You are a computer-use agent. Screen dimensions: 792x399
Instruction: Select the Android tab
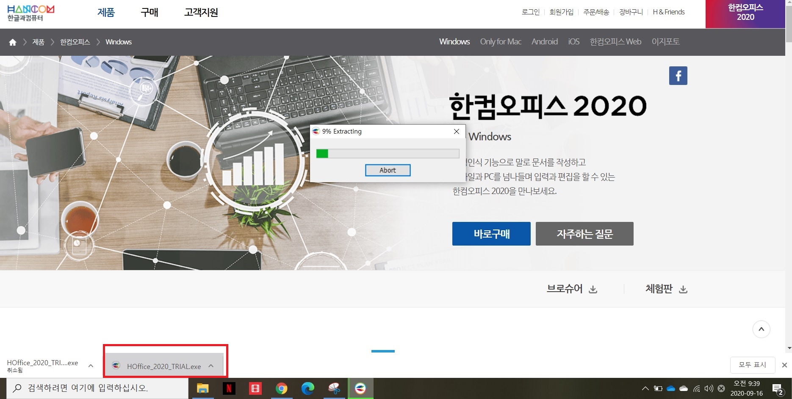tap(545, 41)
